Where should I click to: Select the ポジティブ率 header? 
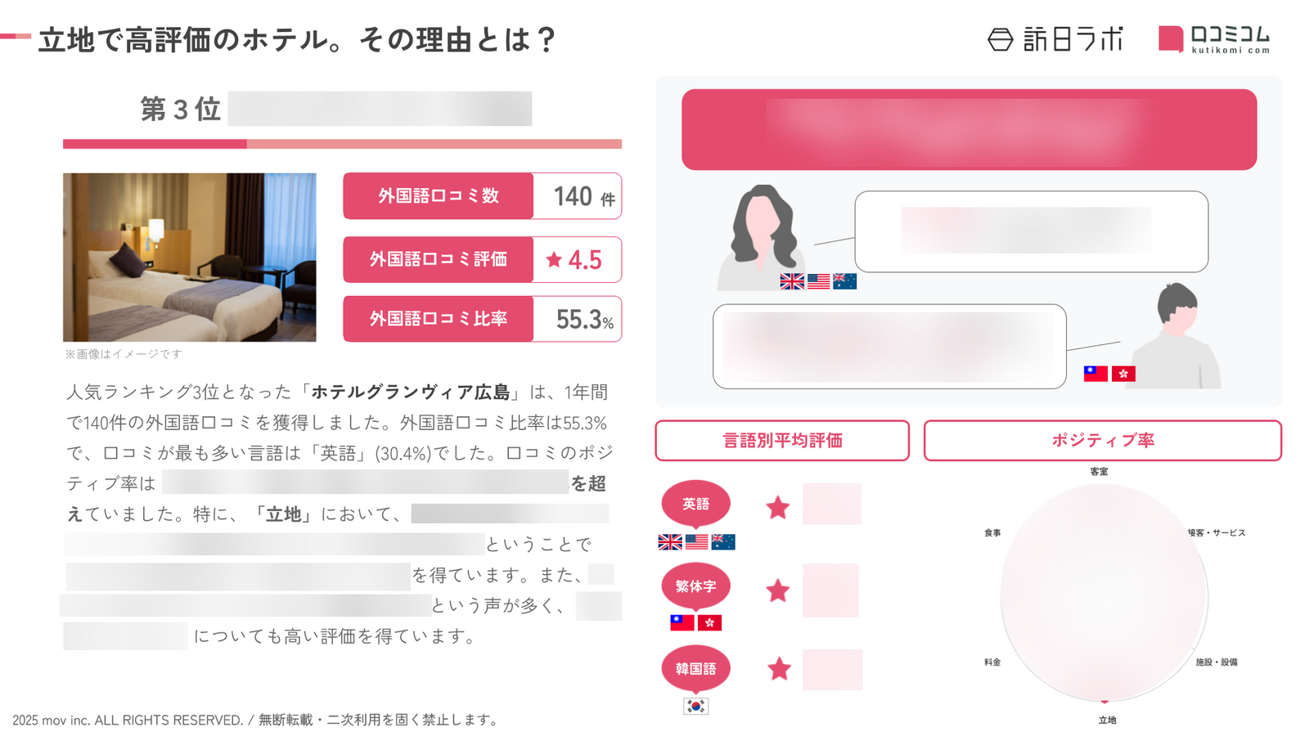[1102, 441]
